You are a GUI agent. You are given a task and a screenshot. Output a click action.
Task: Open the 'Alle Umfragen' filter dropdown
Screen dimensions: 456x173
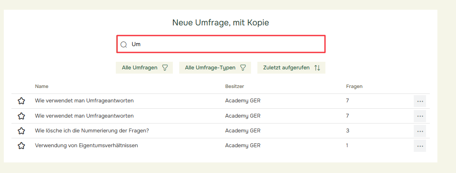click(x=144, y=68)
